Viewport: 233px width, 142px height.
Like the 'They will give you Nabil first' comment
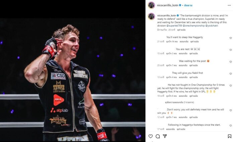tap(231, 74)
